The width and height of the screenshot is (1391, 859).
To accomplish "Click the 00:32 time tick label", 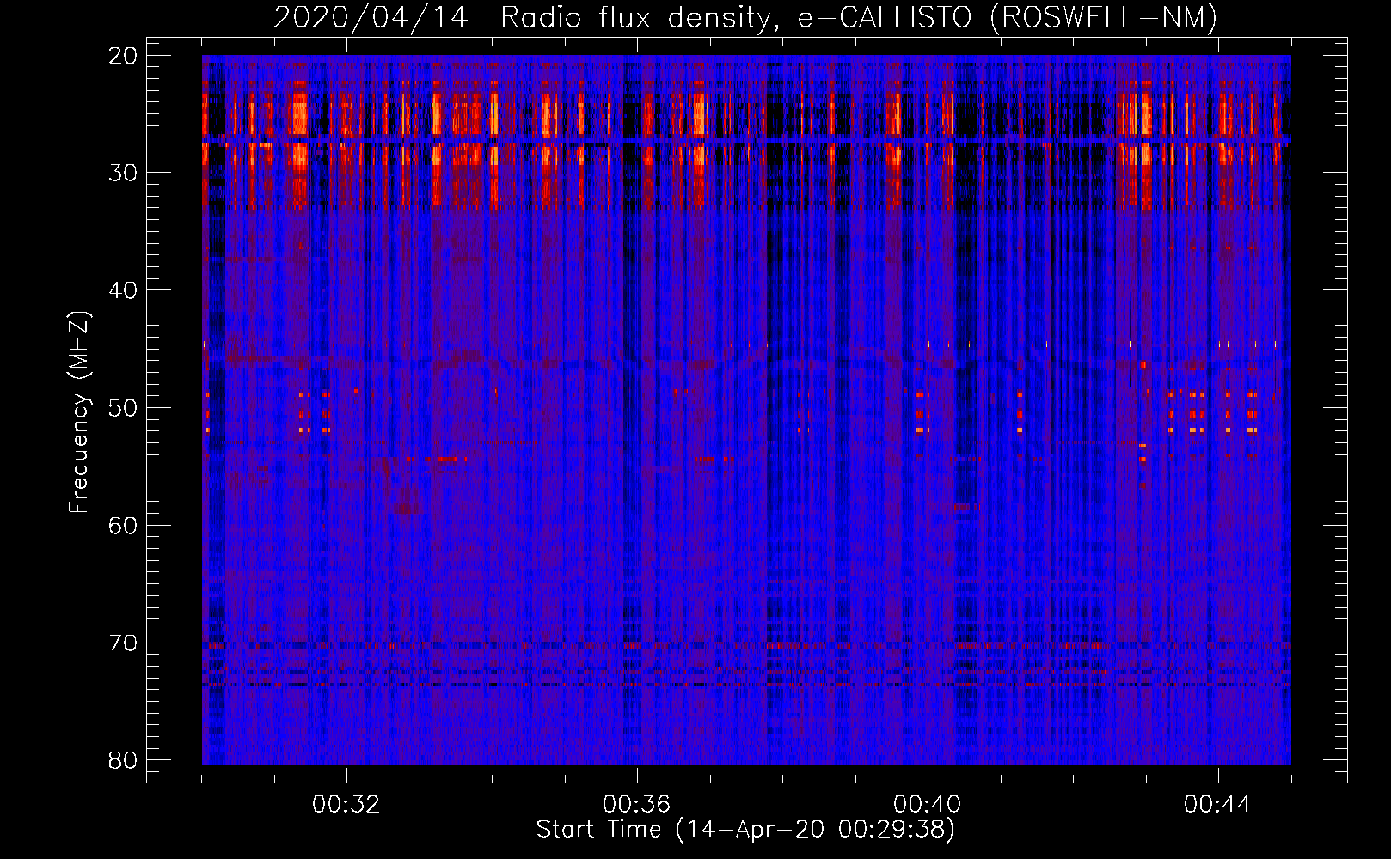I will [x=346, y=805].
